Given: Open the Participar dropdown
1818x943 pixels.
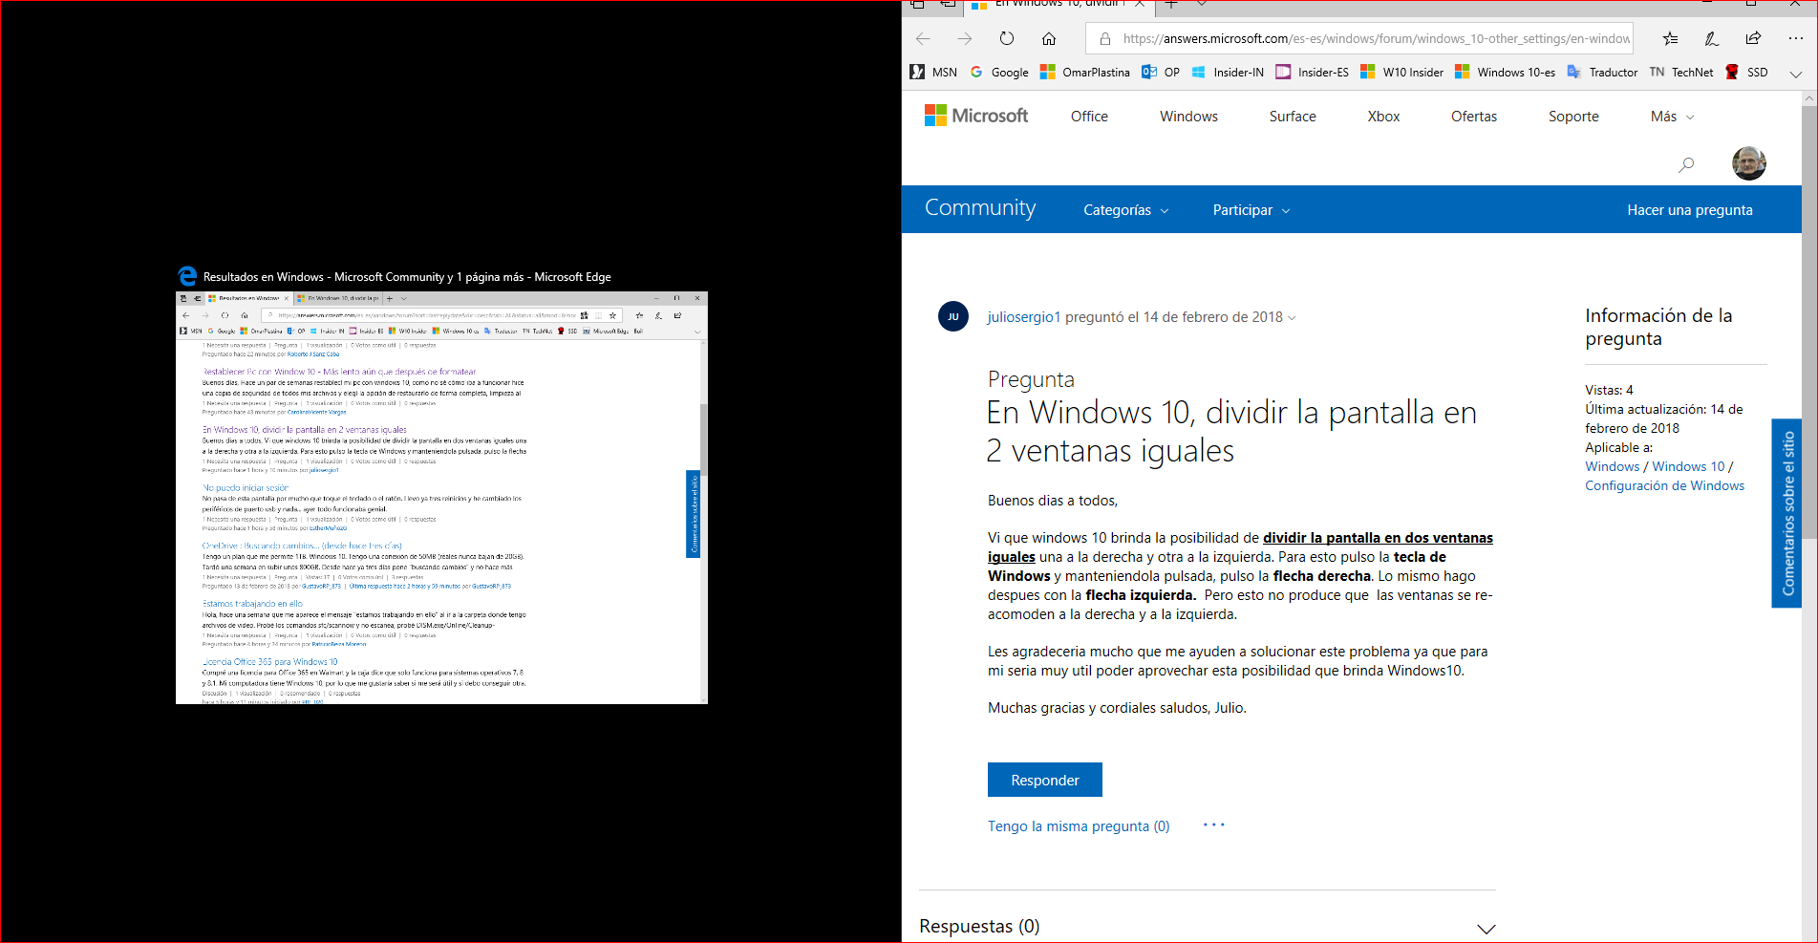Looking at the screenshot, I should [x=1251, y=210].
